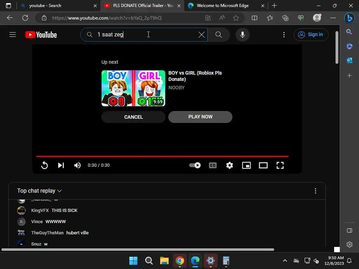Screen dimensions: 359x269
Task: Open a new browser tab
Action: pos(274,6)
